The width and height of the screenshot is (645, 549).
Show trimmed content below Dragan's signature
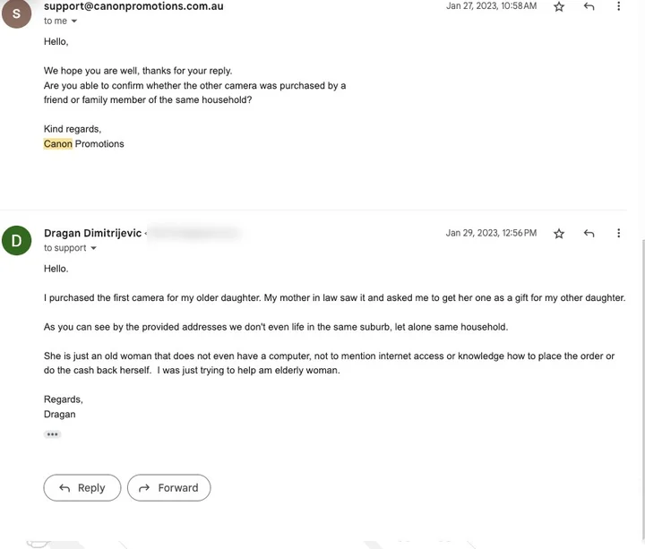click(x=52, y=434)
